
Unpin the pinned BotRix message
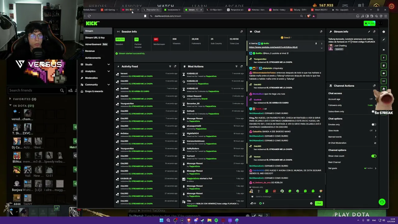click(x=316, y=44)
